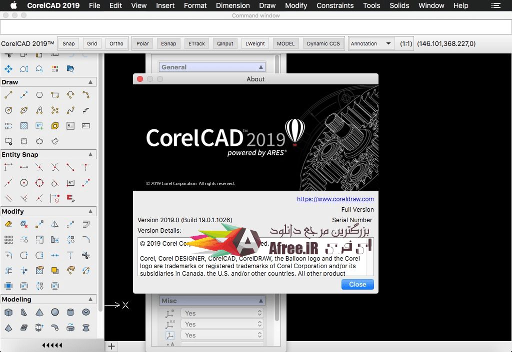Select the Pan tool with blue arrows
512x352 pixels.
8,69
